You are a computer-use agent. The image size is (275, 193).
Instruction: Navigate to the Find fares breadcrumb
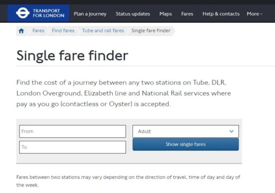63,31
